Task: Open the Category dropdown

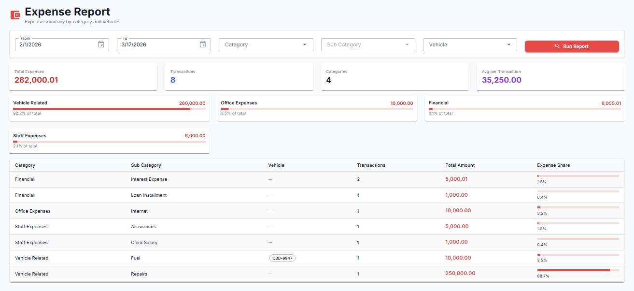Action: click(265, 44)
